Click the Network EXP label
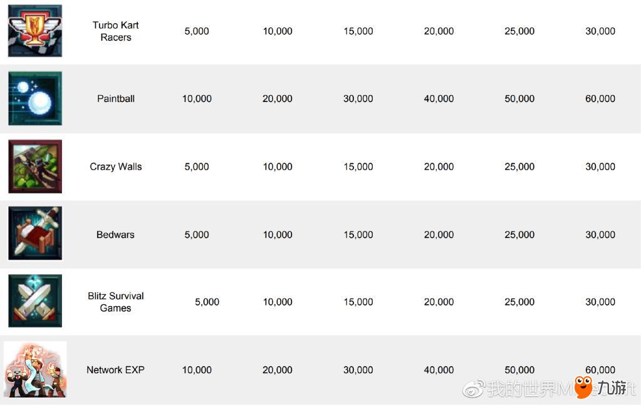This screenshot has height=405, width=641. click(116, 370)
